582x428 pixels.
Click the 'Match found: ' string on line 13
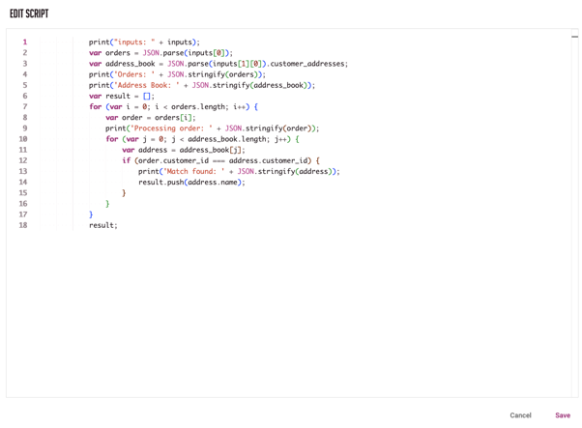(x=193, y=171)
